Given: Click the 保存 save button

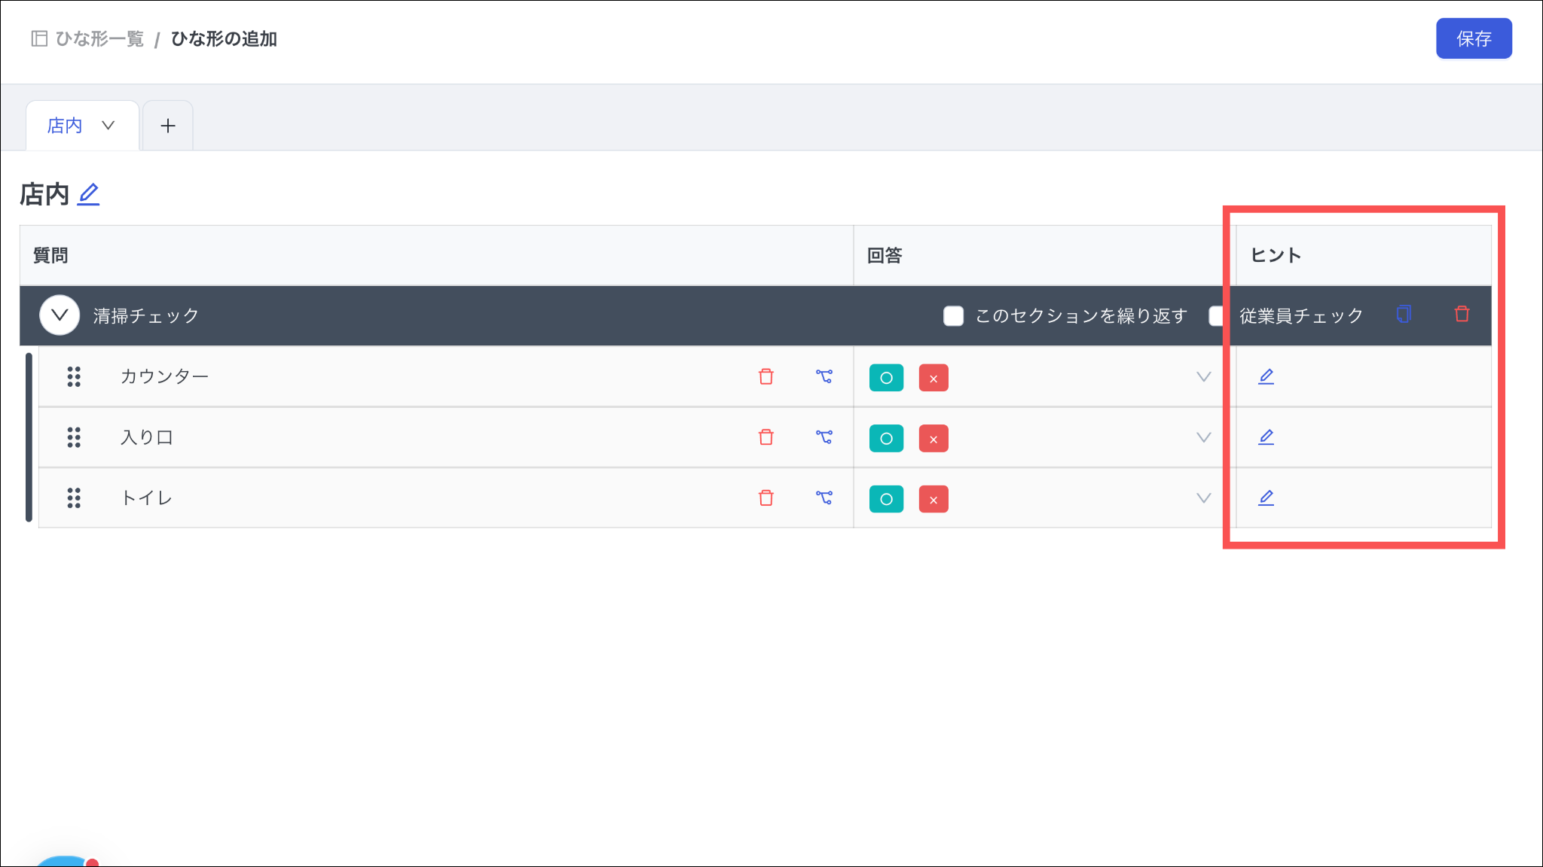Looking at the screenshot, I should pyautogui.click(x=1473, y=38).
